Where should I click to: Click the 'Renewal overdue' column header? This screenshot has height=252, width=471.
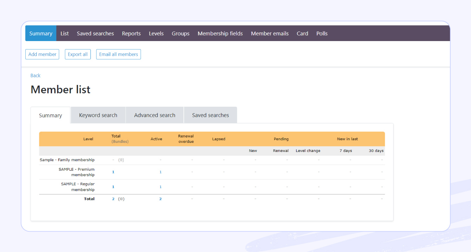[186, 139]
